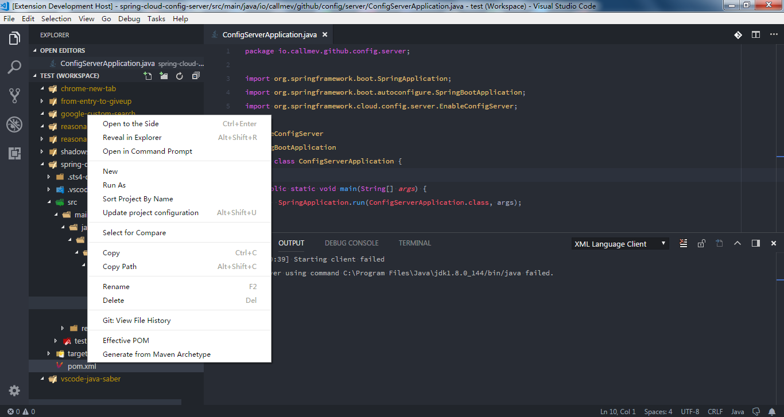This screenshot has height=417, width=784.
Task: Open the Debug view icon
Action: pos(14,124)
